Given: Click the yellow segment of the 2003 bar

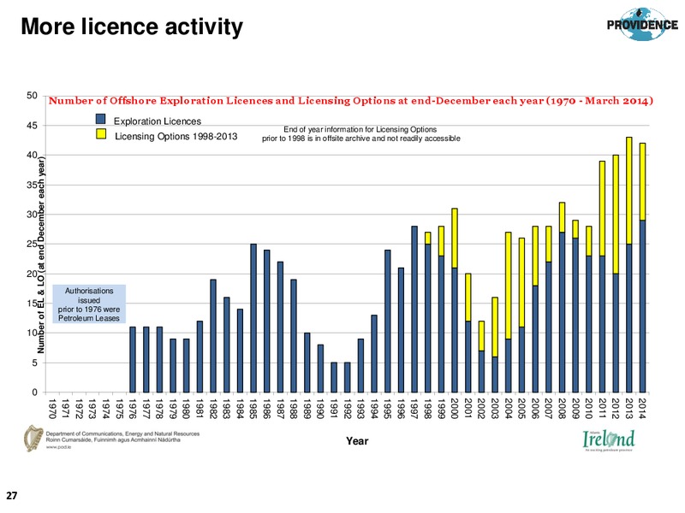Looking at the screenshot, I should tap(495, 327).
